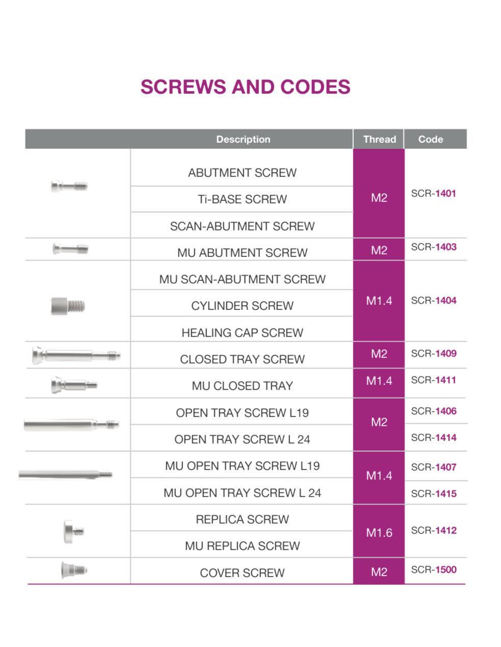Click the open tray screw image
501x647 pixels.
(x=71, y=424)
